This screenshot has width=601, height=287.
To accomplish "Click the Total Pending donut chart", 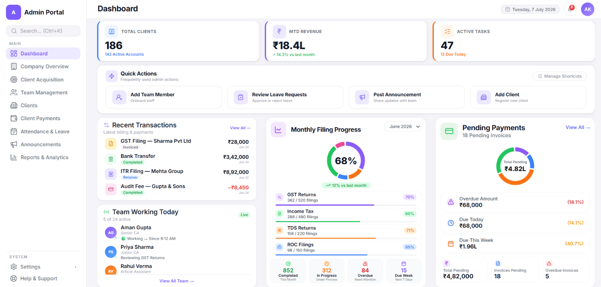I will point(515,166).
